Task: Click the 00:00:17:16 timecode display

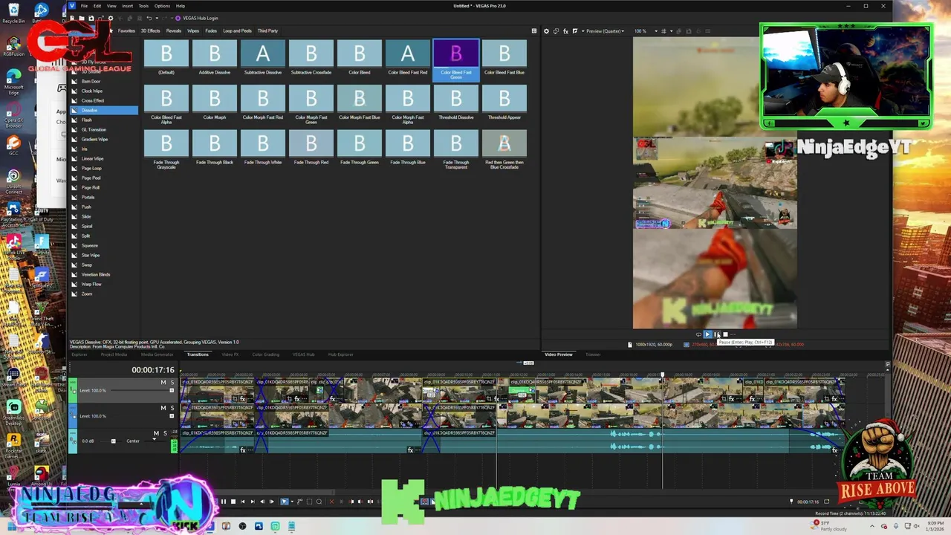Action: point(153,370)
